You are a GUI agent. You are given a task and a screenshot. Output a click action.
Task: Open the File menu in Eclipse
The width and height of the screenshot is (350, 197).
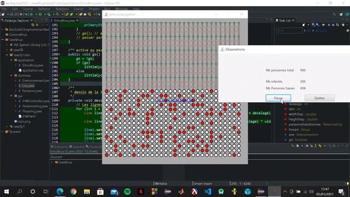(x=4, y=9)
